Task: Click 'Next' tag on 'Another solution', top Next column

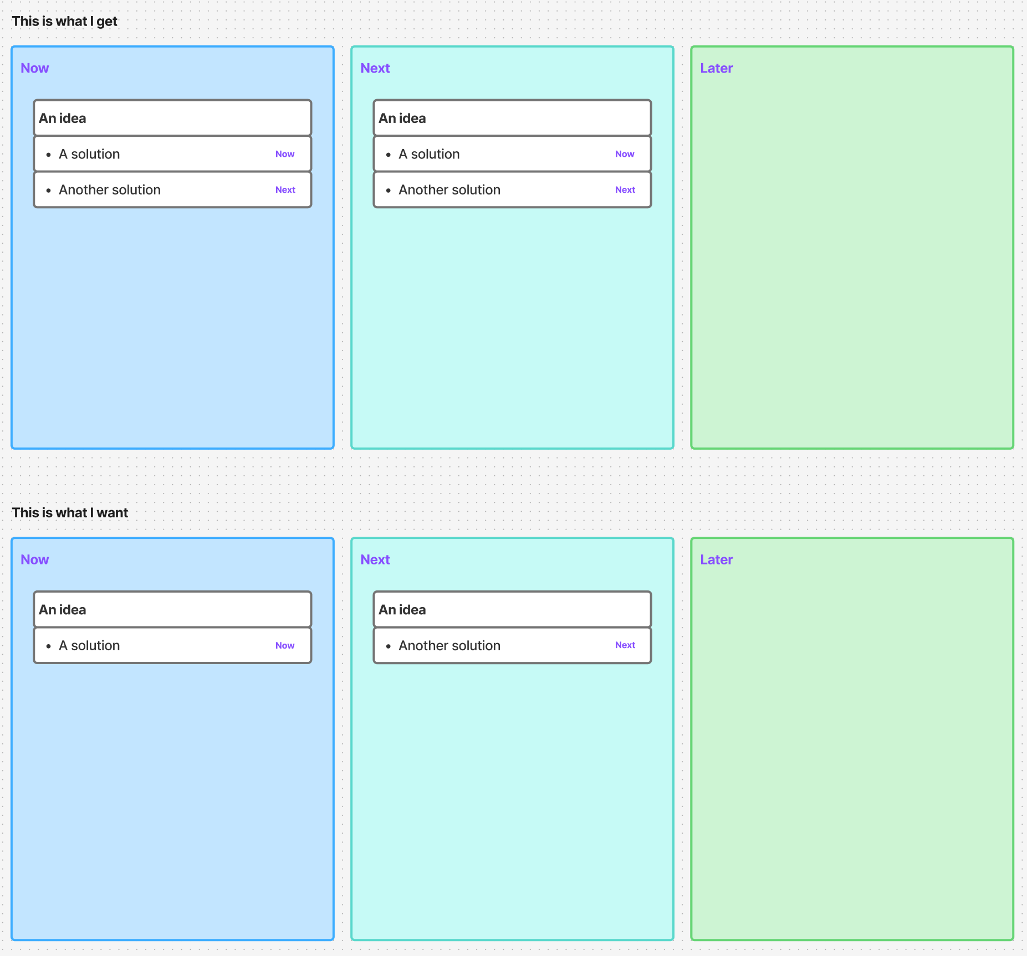Action: (x=625, y=189)
